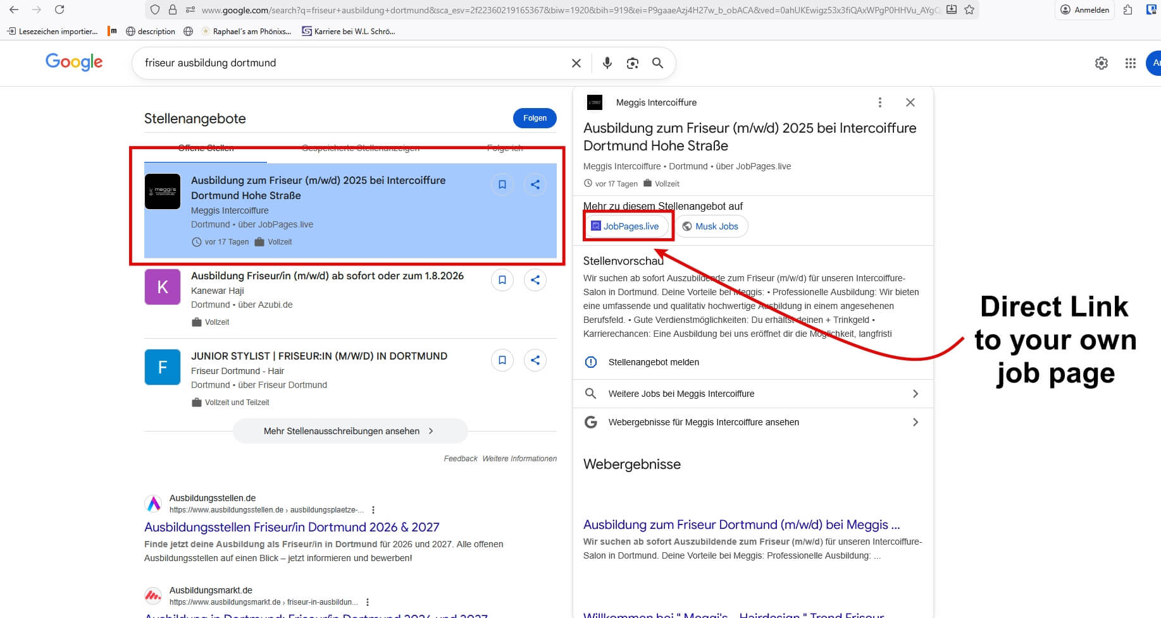Screen dimensions: 1161x618
Task: Open Google Lens image search
Action: [632, 63]
